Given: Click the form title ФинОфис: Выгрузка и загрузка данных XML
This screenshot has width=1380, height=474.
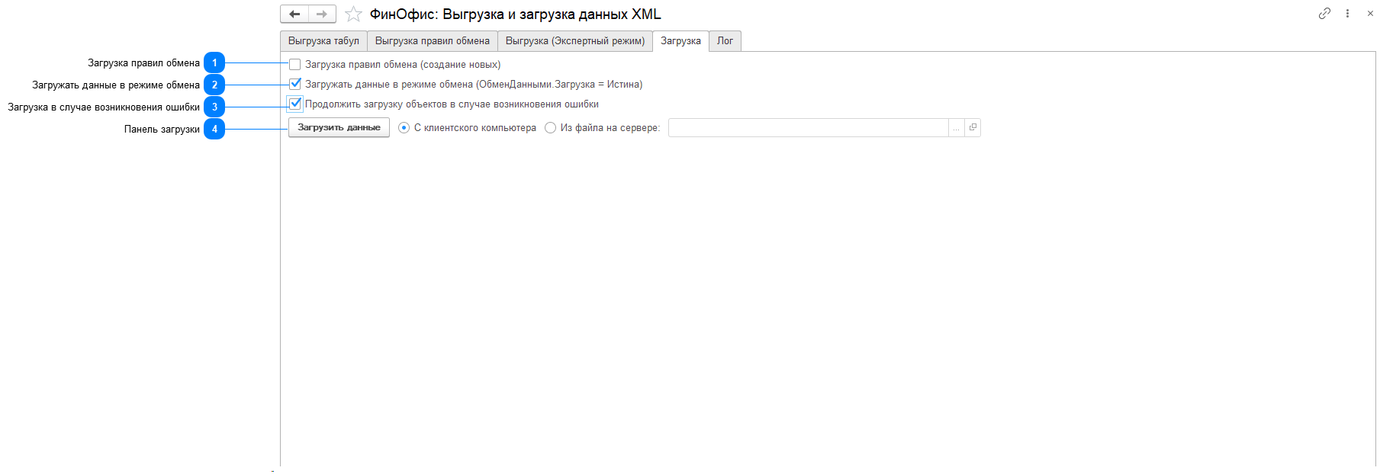Looking at the screenshot, I should [516, 14].
